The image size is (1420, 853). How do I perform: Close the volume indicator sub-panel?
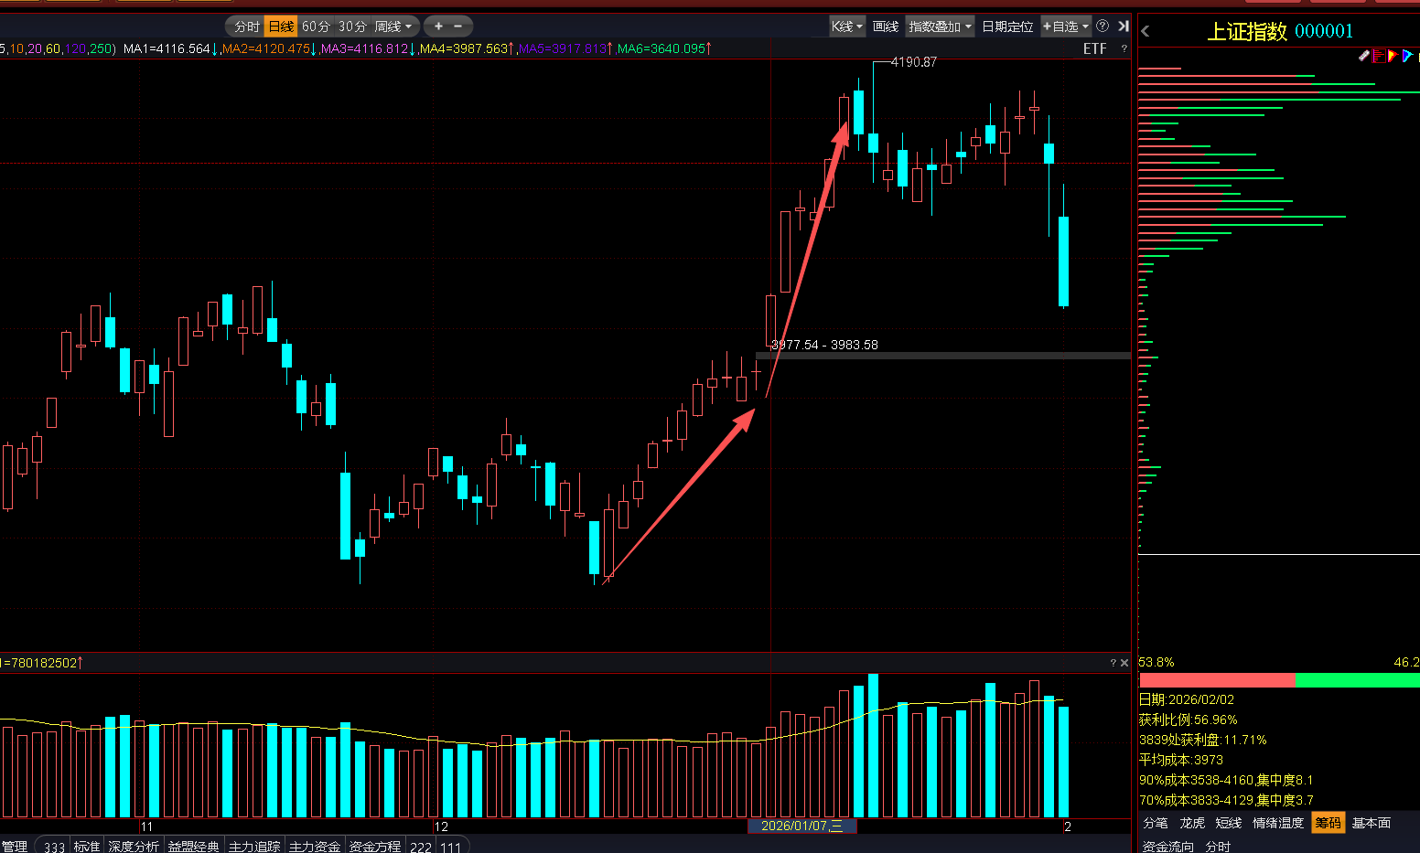coord(1124,663)
